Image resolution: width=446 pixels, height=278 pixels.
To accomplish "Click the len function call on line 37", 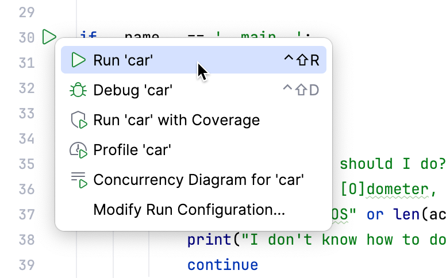I will coord(401,214).
